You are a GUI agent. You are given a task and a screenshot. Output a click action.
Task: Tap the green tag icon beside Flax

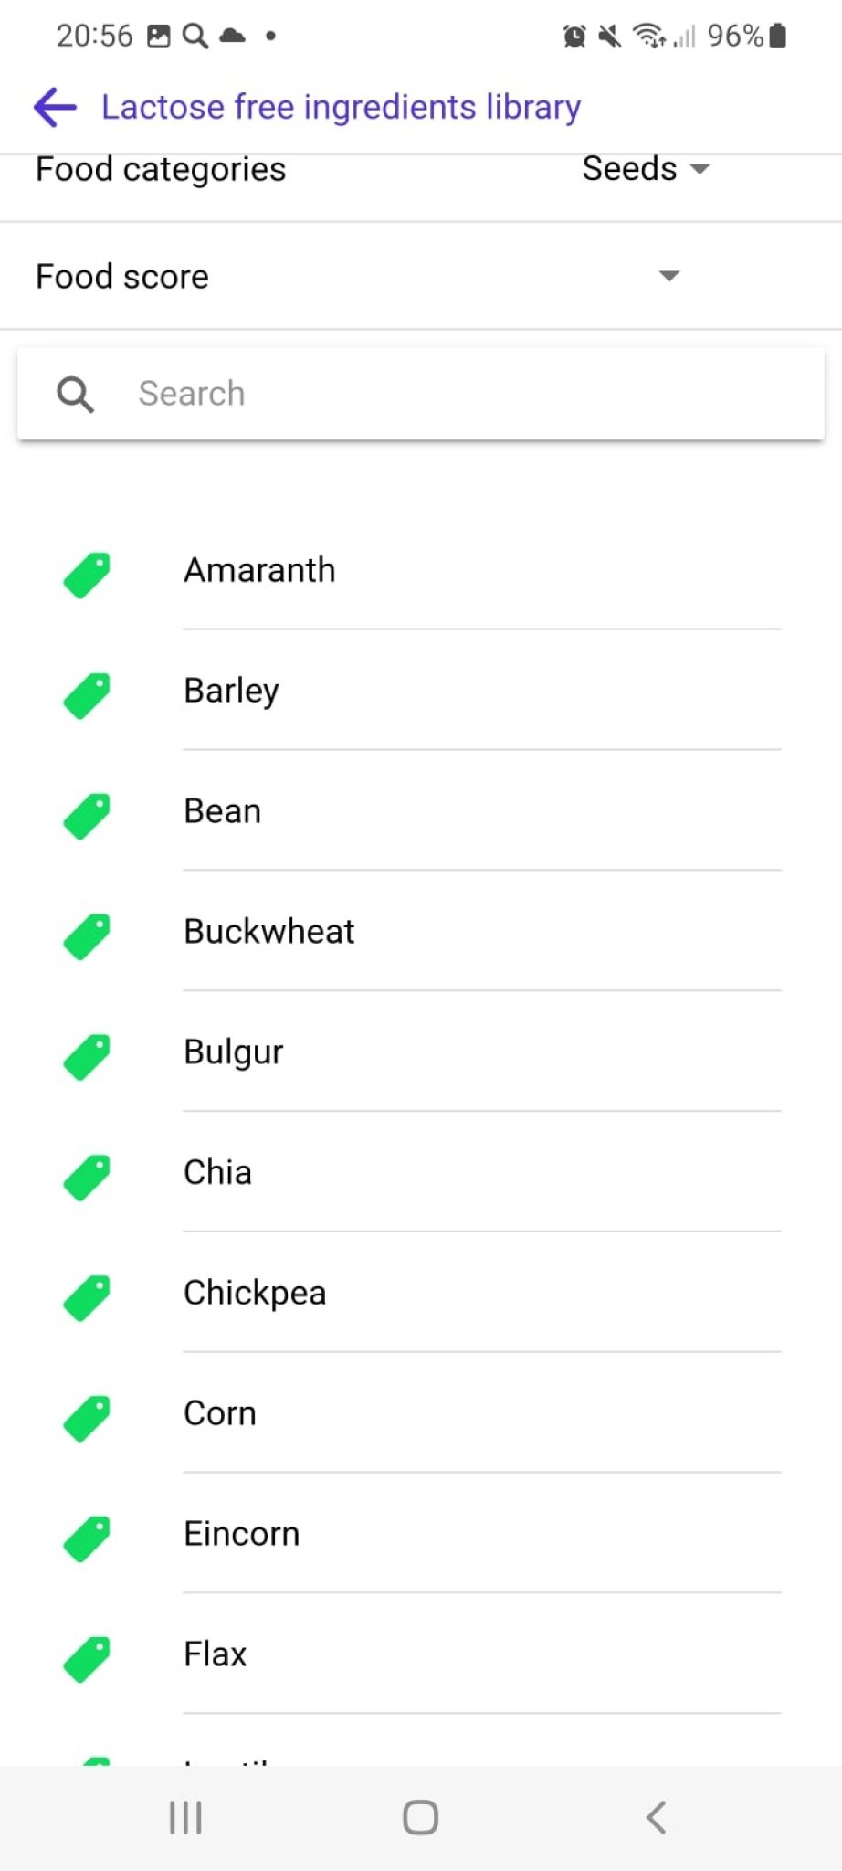click(87, 1659)
